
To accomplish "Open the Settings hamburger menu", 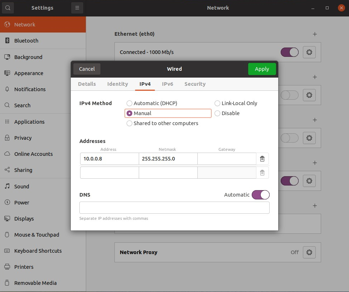I will pos(77,8).
